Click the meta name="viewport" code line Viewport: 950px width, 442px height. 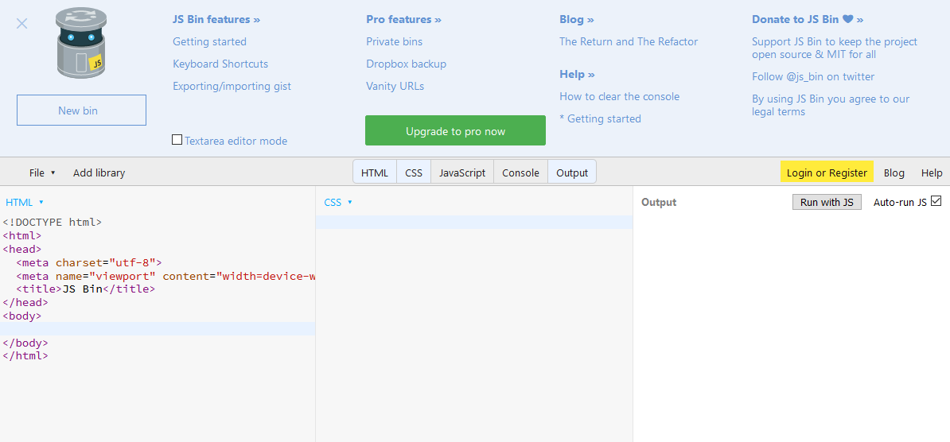pyautogui.click(x=165, y=276)
